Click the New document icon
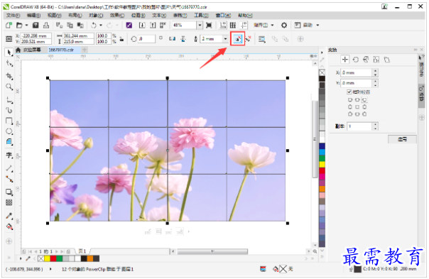 [9, 25]
